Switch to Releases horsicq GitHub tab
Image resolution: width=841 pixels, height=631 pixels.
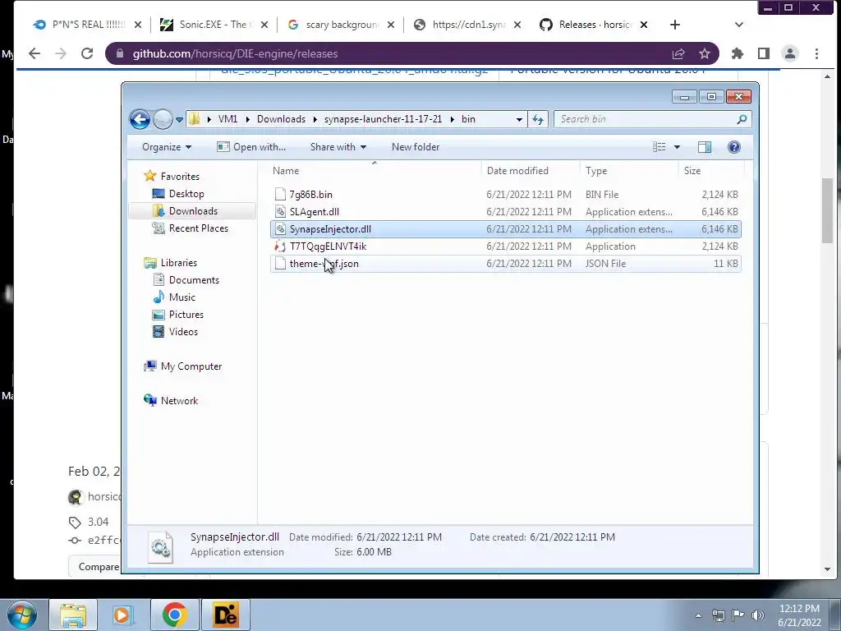(x=593, y=25)
